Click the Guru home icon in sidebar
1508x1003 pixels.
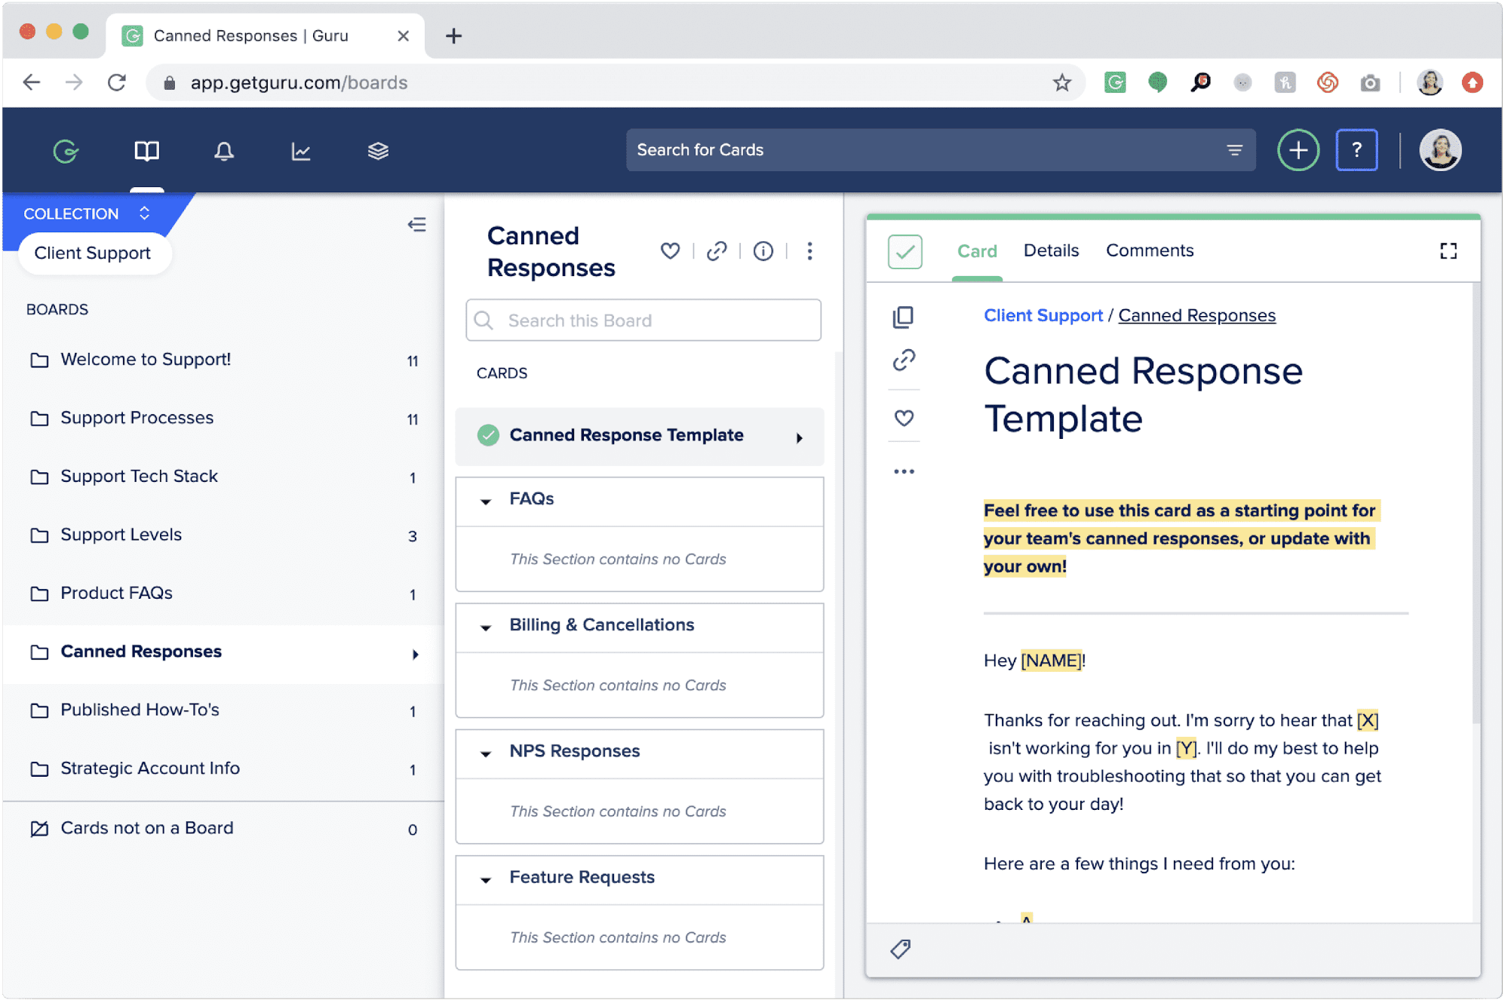pos(65,150)
